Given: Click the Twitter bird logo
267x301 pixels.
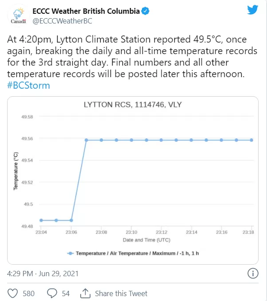Looking at the screenshot, I should coord(253,10).
